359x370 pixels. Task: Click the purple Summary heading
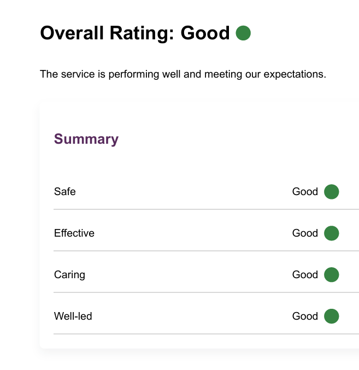point(86,139)
